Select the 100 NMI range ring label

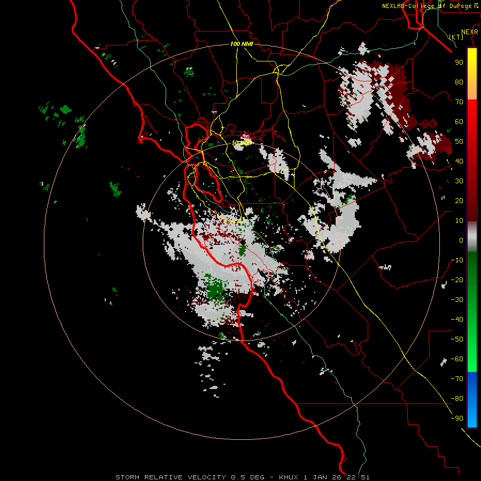coord(242,44)
